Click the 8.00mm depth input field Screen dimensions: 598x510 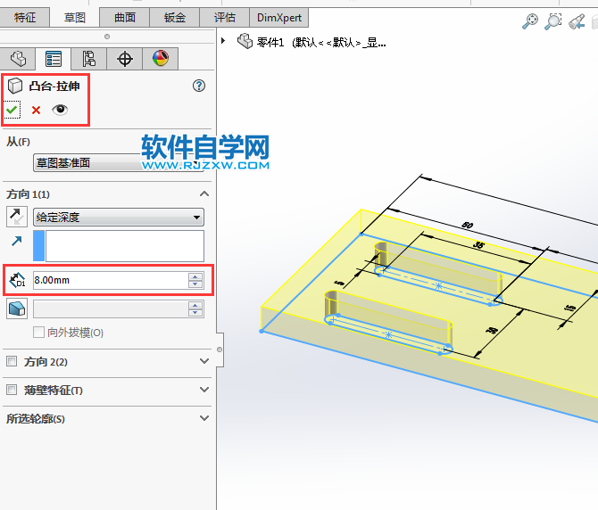click(x=109, y=280)
